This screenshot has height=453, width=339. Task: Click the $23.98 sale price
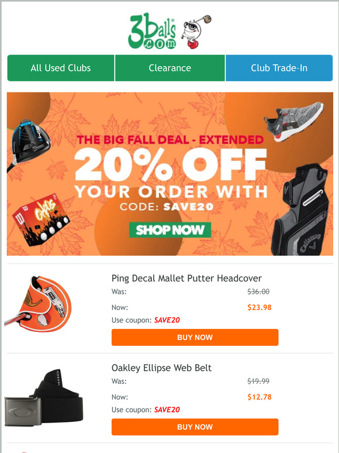[x=260, y=307]
